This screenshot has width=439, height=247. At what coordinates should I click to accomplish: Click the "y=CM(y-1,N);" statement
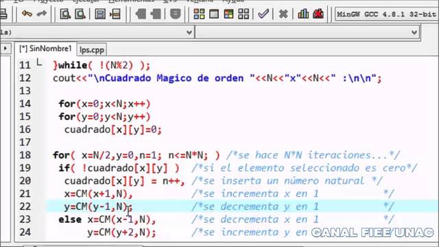98,207
